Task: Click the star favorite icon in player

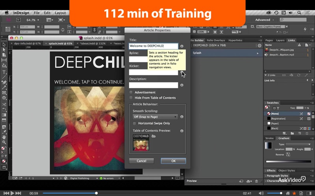Action: 294,193
